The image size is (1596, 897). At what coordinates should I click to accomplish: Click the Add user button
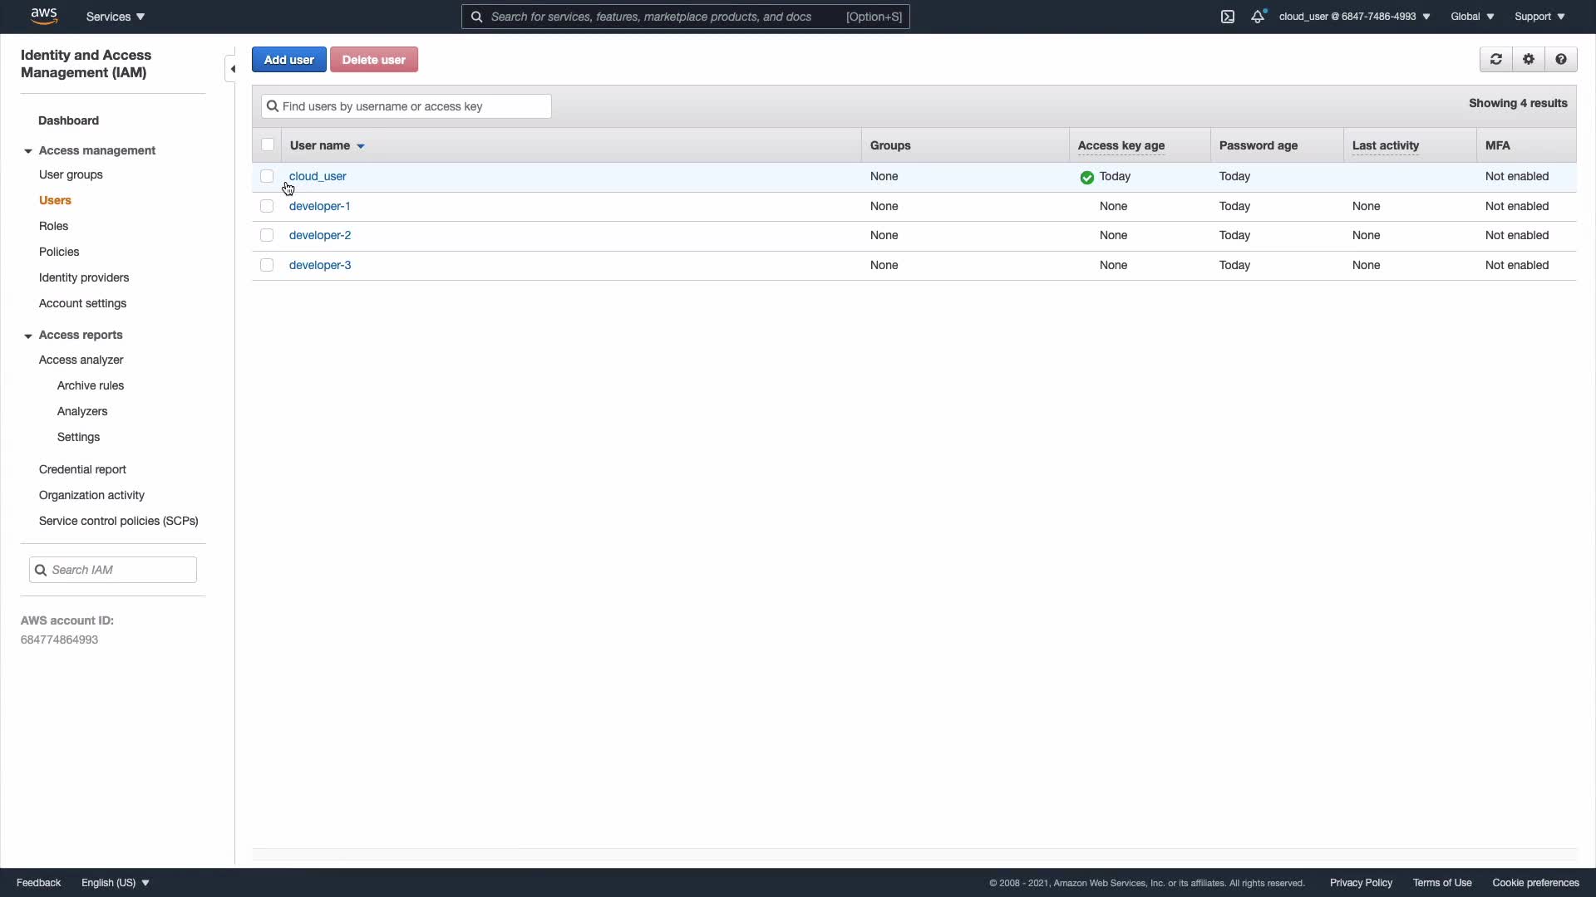coord(288,60)
